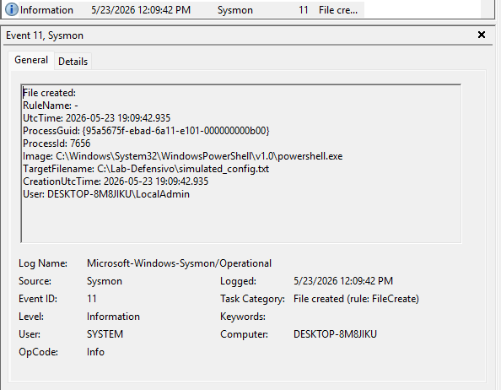Click the Logged value 5/23/2026 12:09:42 PM
The image size is (501, 390).
pyautogui.click(x=343, y=280)
